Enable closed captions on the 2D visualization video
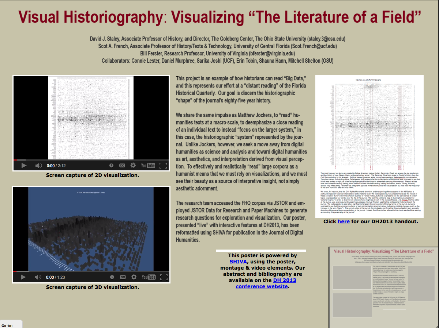 (122, 165)
